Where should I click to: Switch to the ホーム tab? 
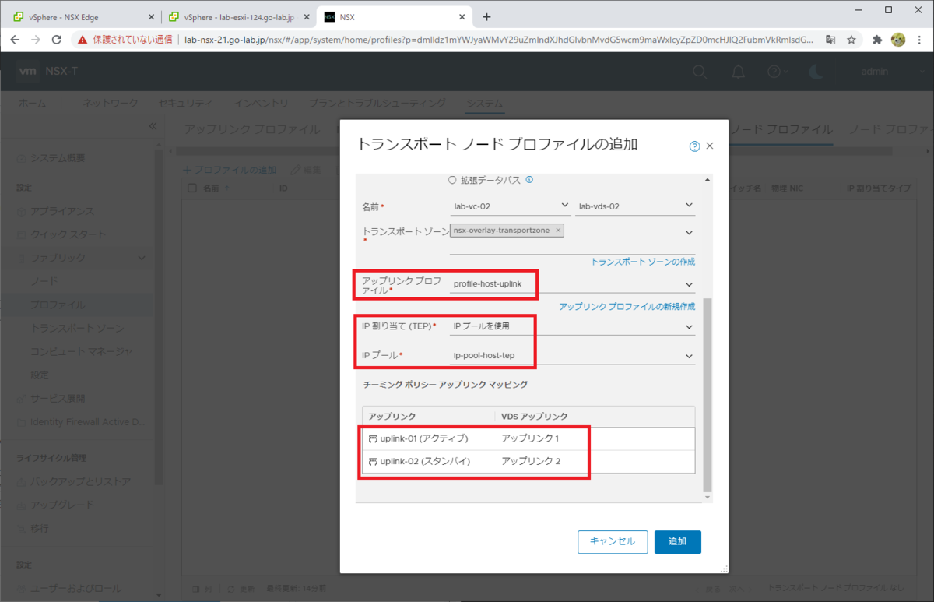coord(32,104)
